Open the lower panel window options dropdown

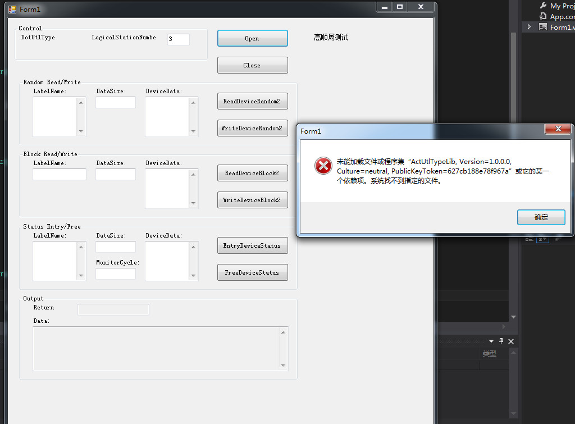click(x=491, y=341)
